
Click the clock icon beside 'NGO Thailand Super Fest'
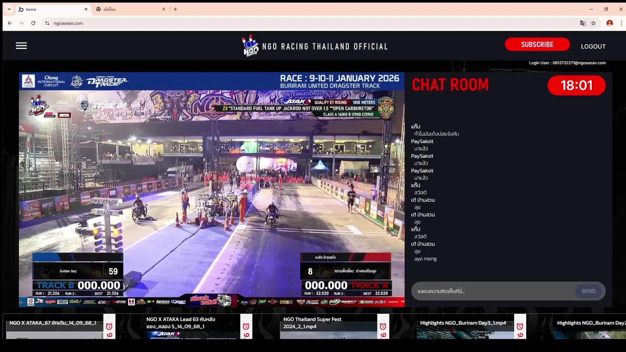[383, 327]
